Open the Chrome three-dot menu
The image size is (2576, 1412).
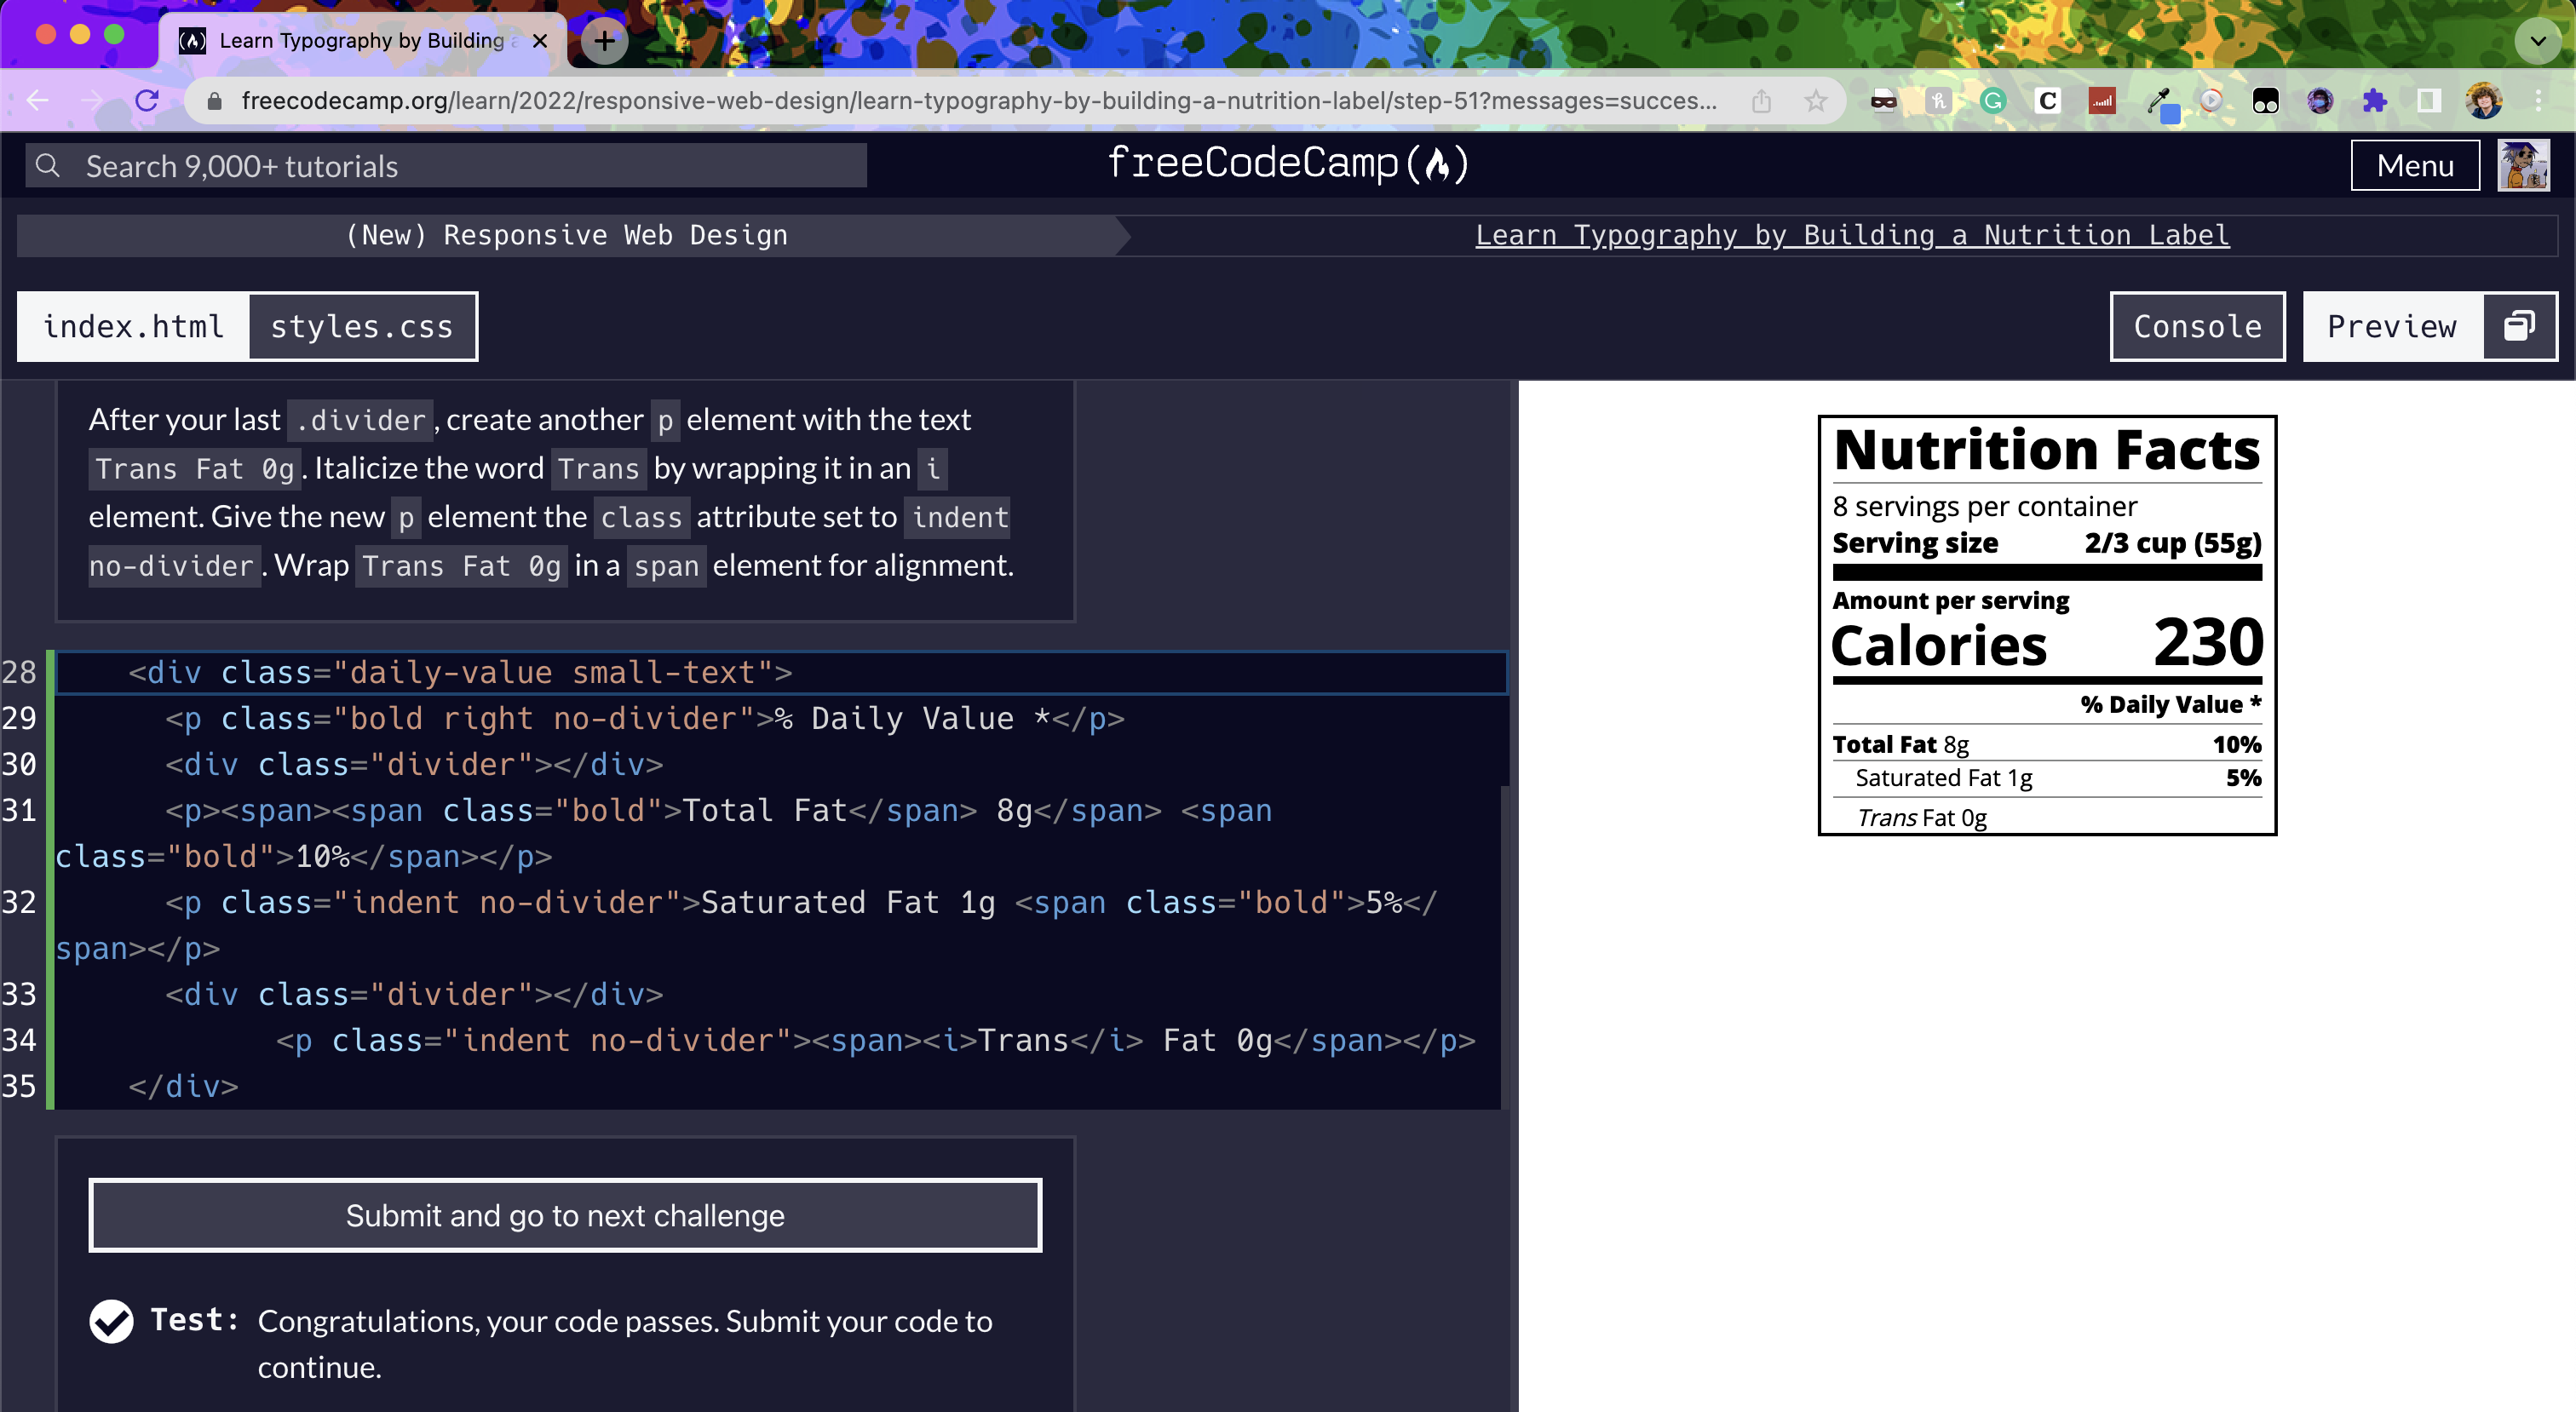click(x=2538, y=101)
